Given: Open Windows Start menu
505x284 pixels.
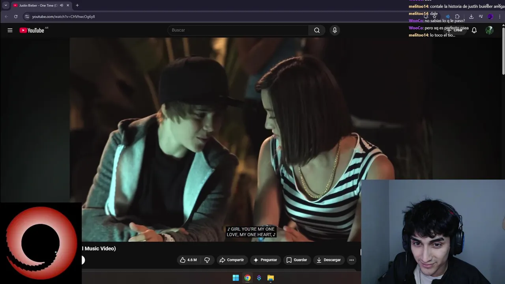Looking at the screenshot, I should (x=236, y=278).
